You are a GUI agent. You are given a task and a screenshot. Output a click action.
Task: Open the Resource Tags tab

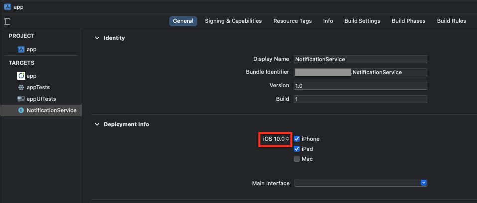tap(293, 21)
